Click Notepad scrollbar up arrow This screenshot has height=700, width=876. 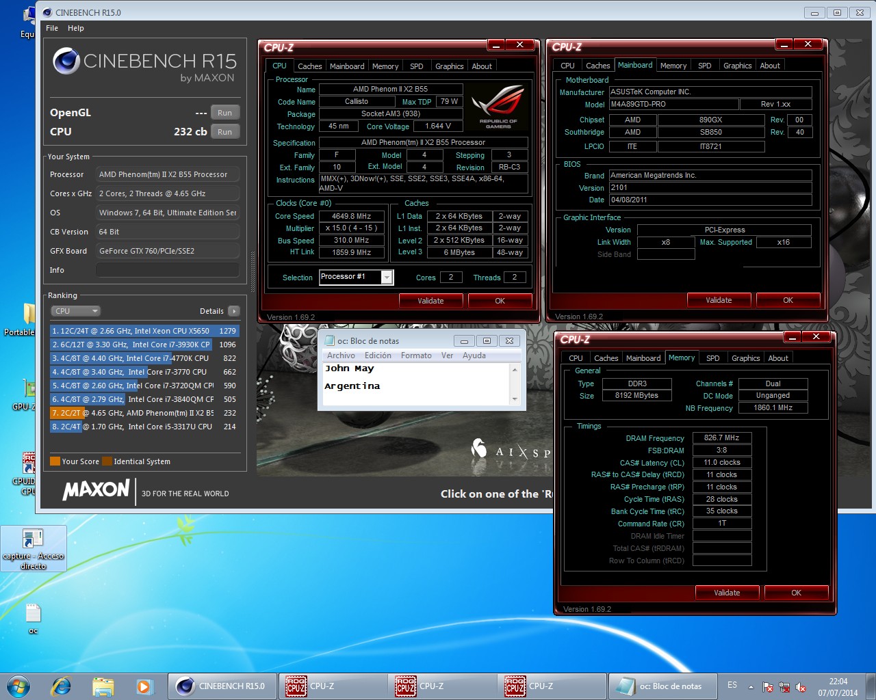515,369
